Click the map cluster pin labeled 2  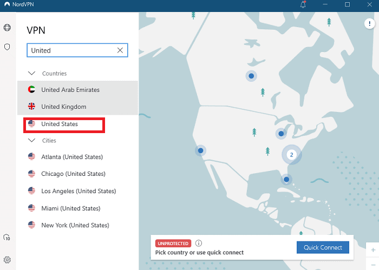click(291, 155)
